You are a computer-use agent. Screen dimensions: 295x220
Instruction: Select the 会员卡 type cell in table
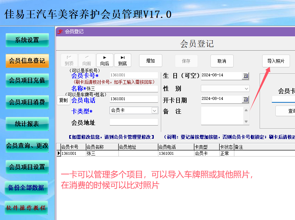207,153
